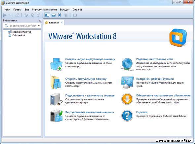Click the create new virtual machine icon
Viewport: 195px width, 144px height.
point(56,64)
